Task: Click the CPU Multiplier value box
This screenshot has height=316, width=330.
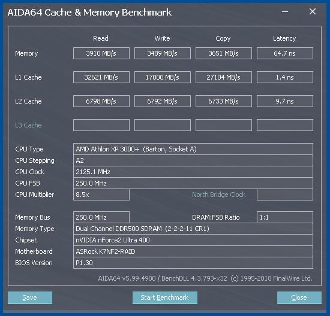Action: 101,195
